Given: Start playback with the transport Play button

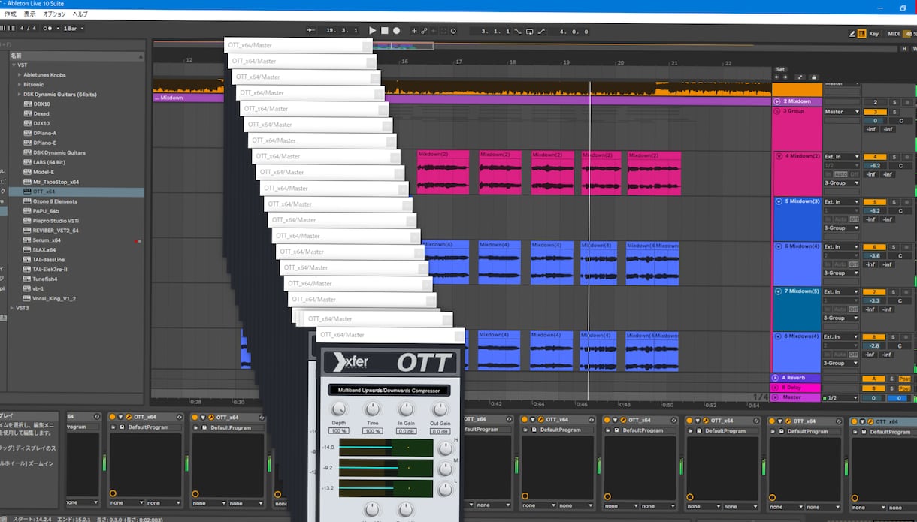Looking at the screenshot, I should point(372,31).
